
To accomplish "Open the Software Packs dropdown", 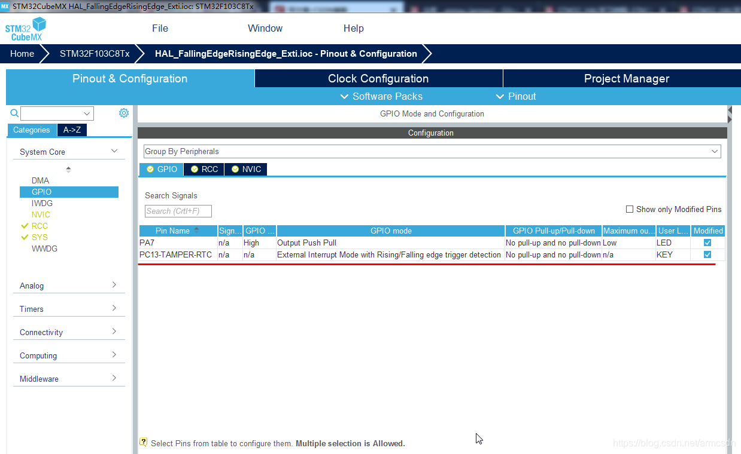I will 381,96.
